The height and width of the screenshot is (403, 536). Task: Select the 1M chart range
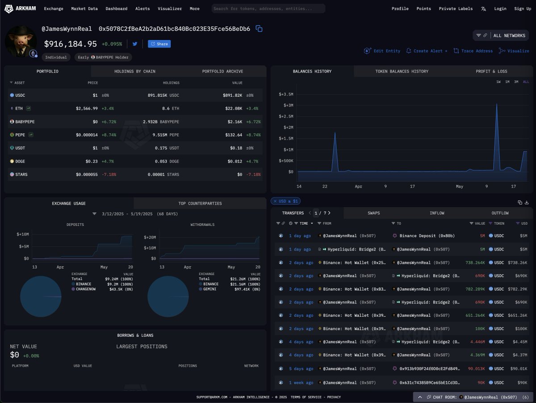(507, 82)
